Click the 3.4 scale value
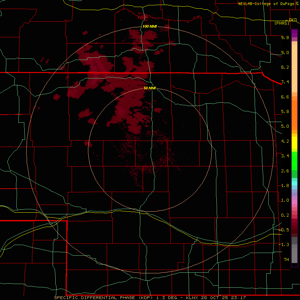 pos(285,156)
